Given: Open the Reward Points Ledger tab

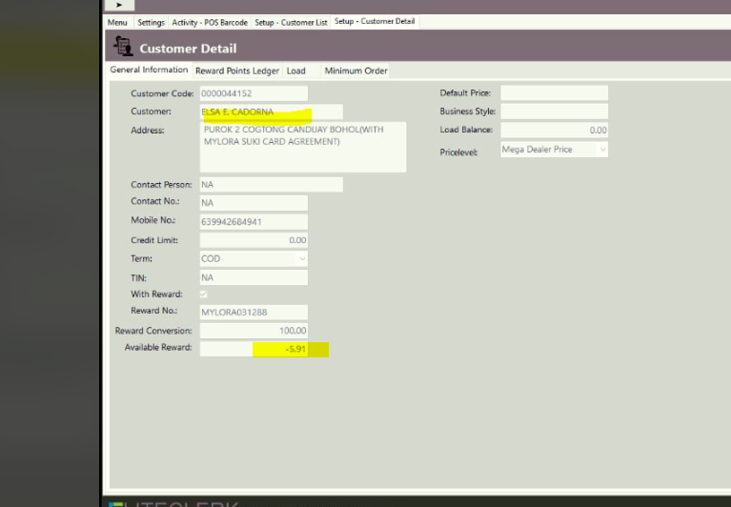Looking at the screenshot, I should 237,71.
